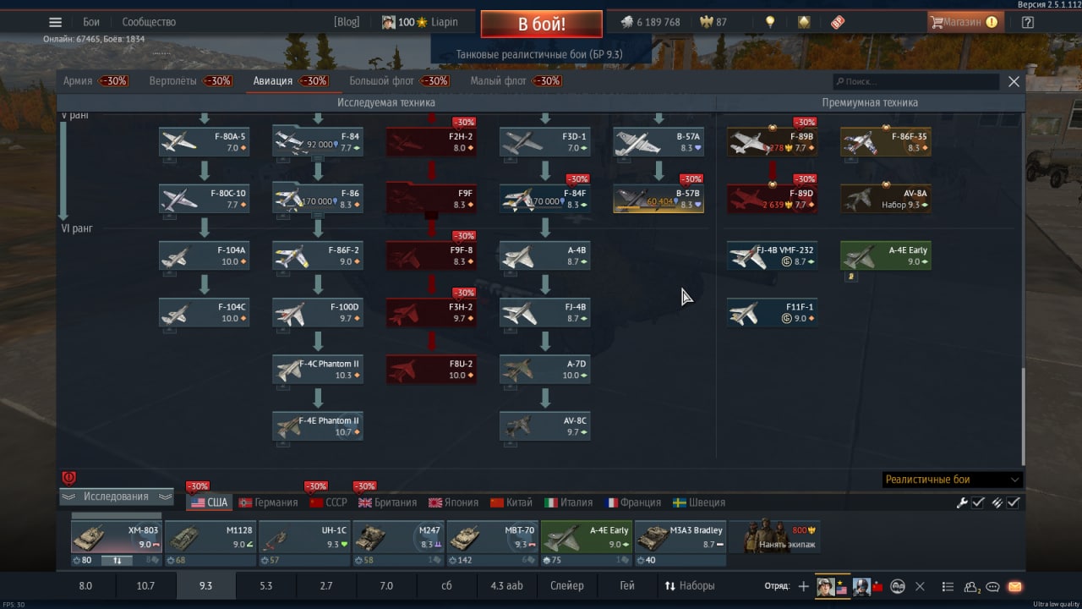
Task: Choose the 10.7 lineup preset
Action: point(145,585)
